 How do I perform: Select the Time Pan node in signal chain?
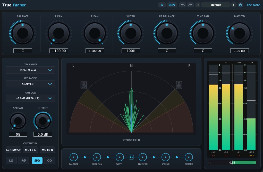[143, 157]
